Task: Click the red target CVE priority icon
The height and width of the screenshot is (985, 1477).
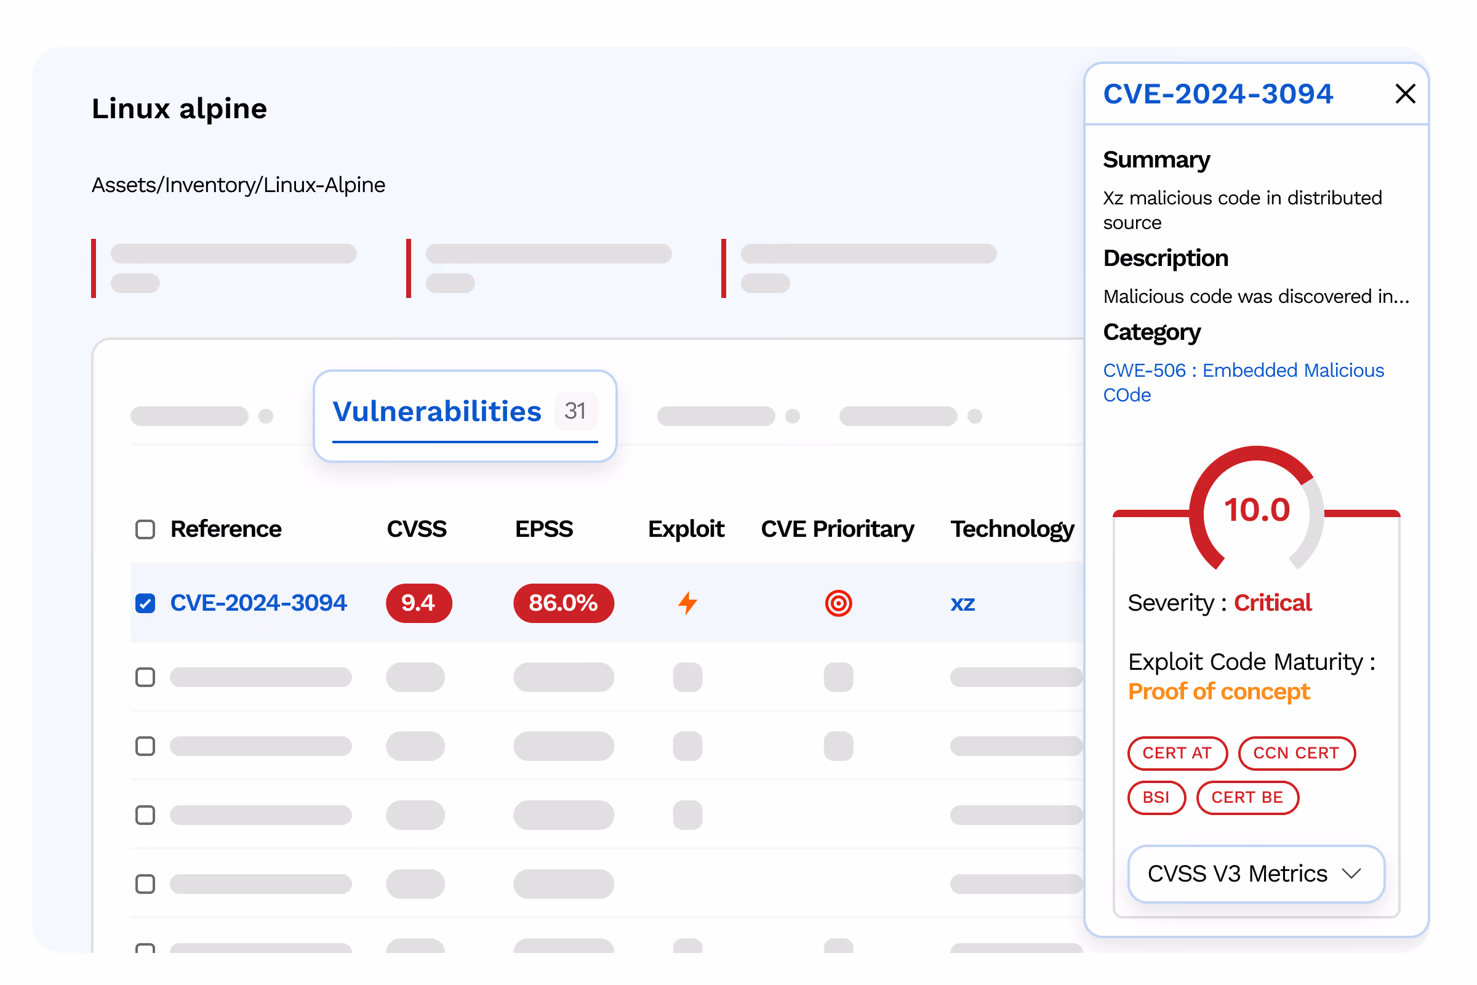Action: point(838,603)
